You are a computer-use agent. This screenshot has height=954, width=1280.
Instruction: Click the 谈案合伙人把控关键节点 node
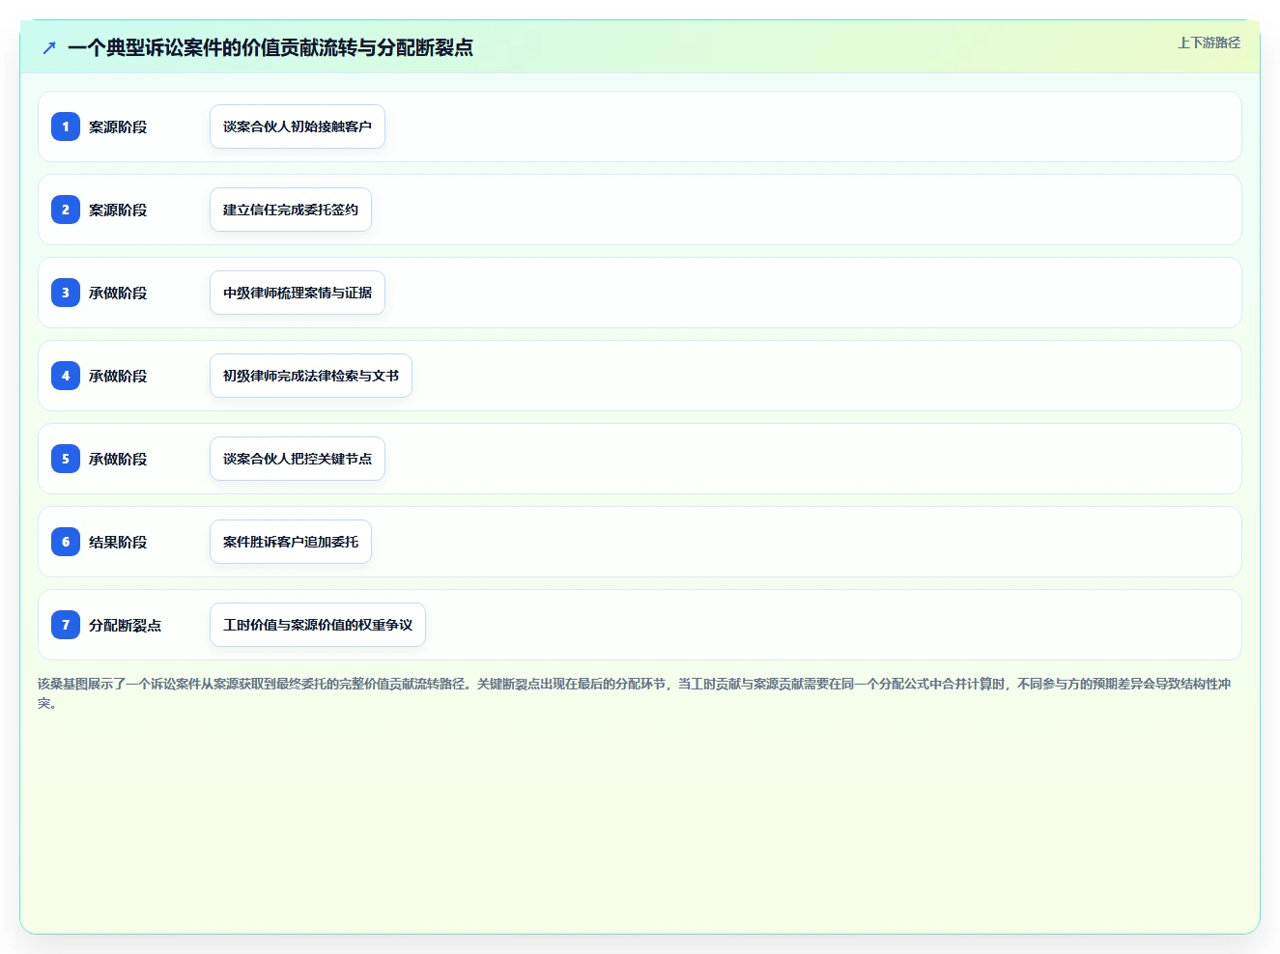click(298, 459)
